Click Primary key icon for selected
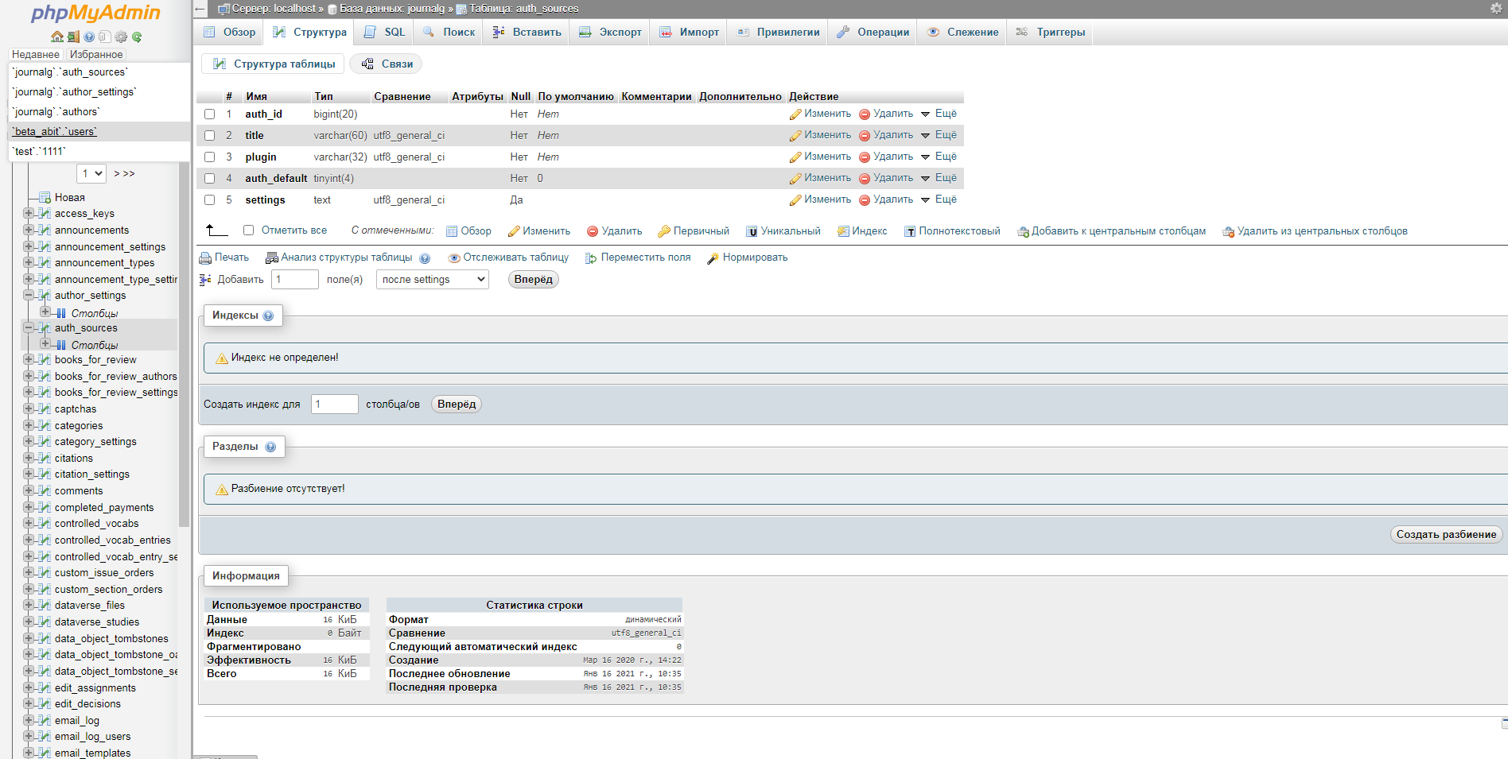Viewport: 1508px width, 759px height. (664, 231)
